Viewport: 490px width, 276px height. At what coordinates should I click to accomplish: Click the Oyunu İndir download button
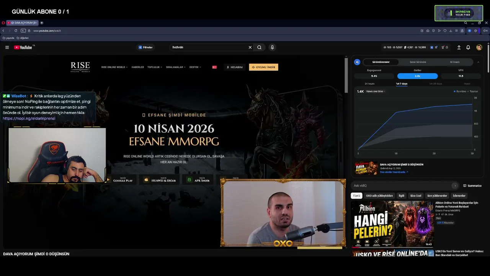coord(263,67)
